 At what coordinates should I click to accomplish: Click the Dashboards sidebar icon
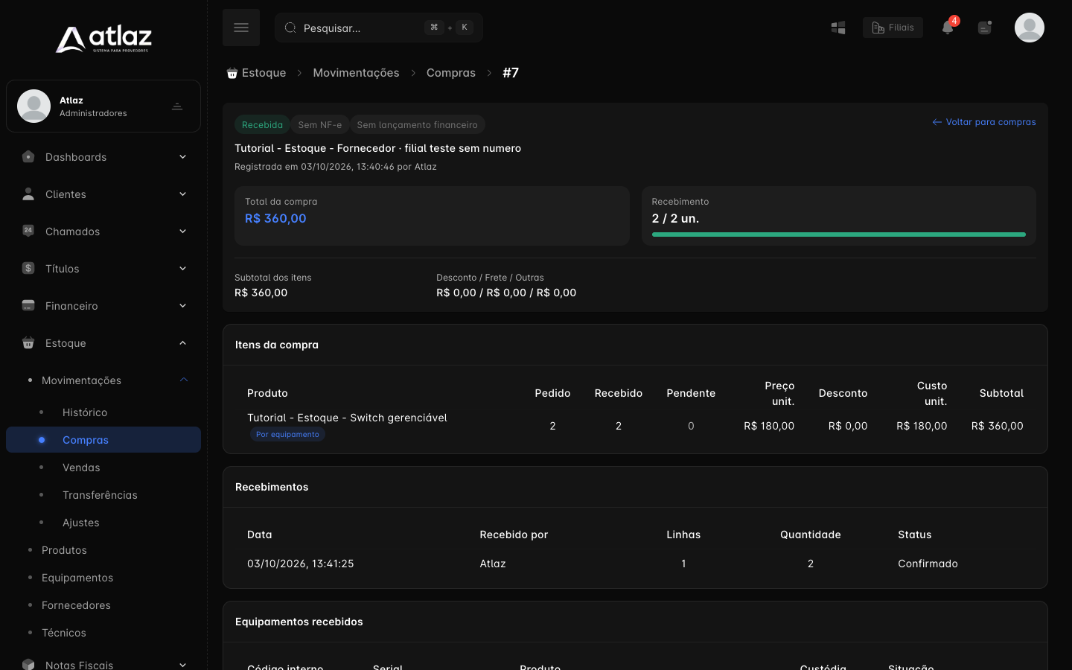[28, 157]
